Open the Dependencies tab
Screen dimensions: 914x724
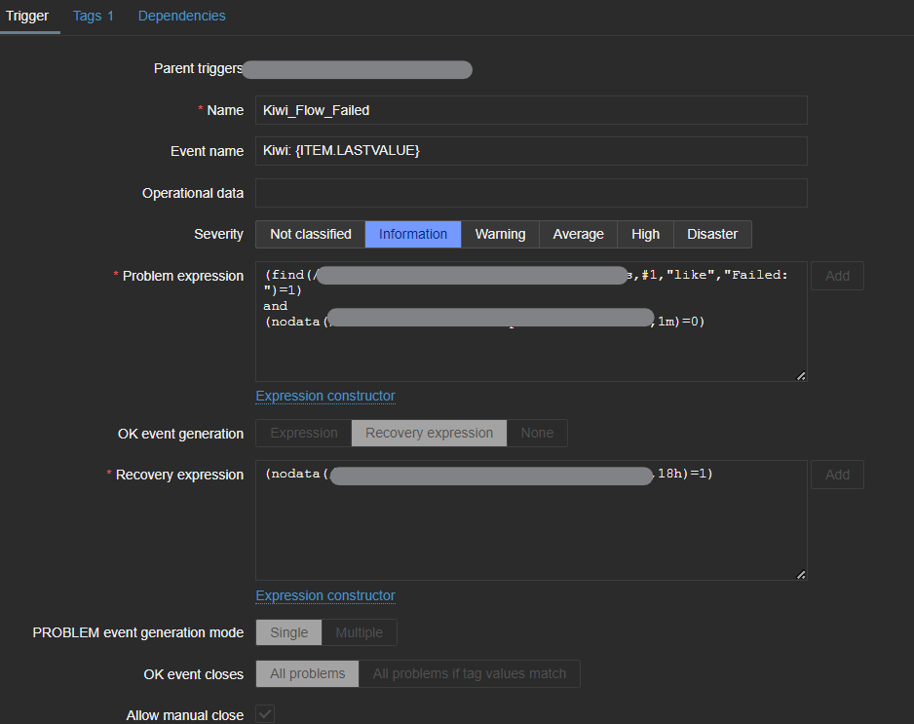pyautogui.click(x=181, y=16)
